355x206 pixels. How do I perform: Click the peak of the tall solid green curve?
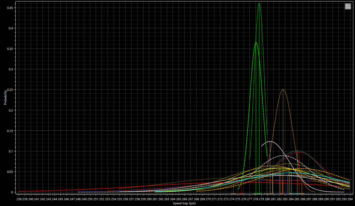(259, 3)
